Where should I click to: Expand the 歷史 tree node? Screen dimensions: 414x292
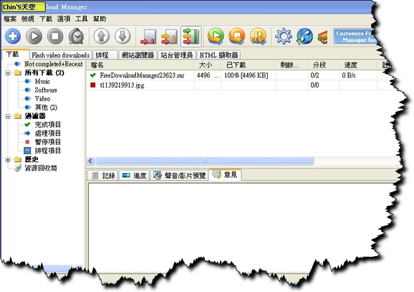click(8, 159)
